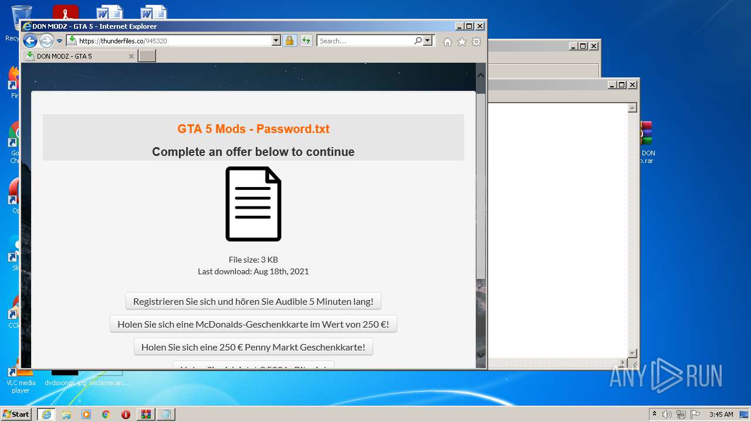Open IE Tools gear icon

tap(476, 42)
